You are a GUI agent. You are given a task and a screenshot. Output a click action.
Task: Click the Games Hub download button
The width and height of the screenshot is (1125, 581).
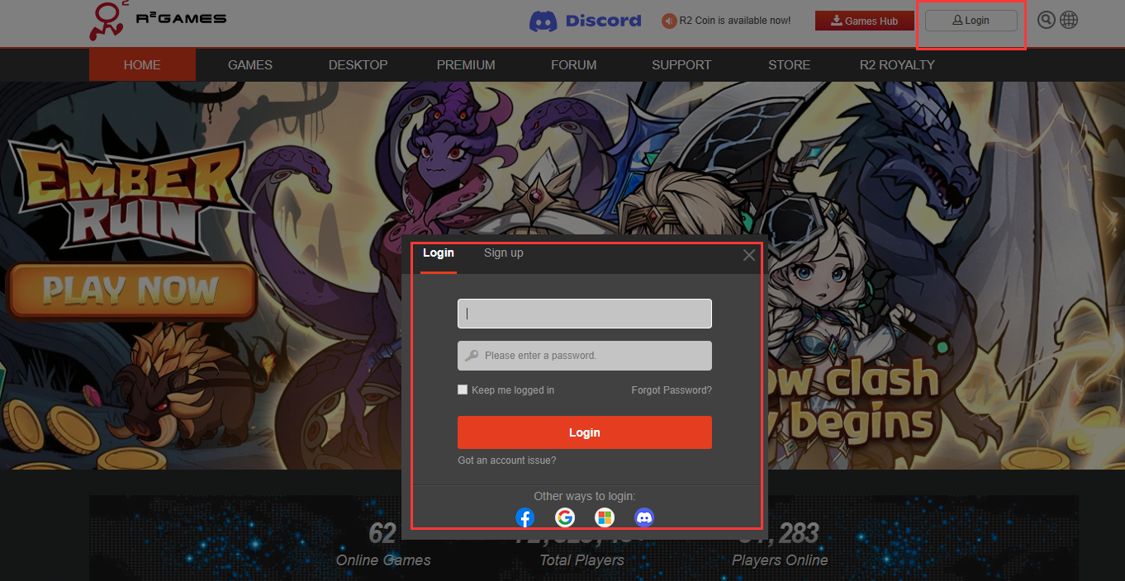point(865,21)
